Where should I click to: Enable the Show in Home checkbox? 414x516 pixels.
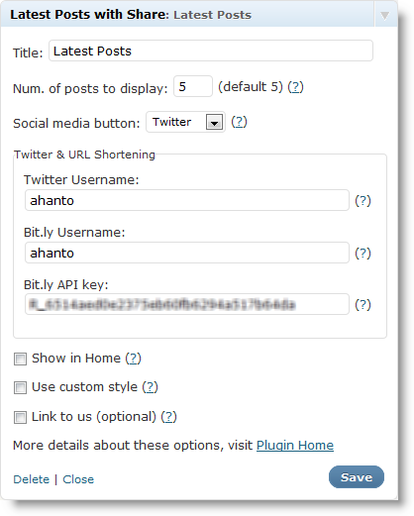point(20,359)
